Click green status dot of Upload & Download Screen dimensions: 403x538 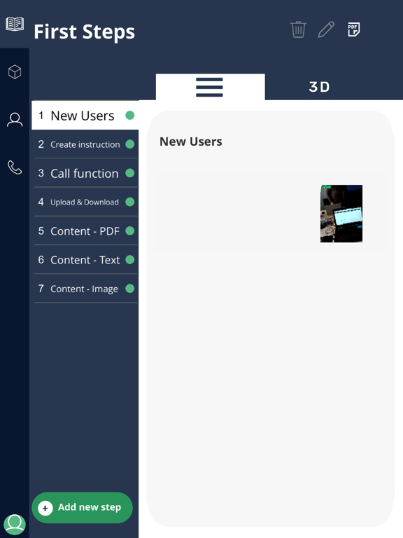(130, 202)
